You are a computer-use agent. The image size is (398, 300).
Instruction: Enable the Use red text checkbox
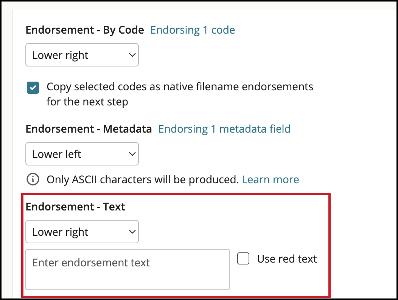click(243, 258)
